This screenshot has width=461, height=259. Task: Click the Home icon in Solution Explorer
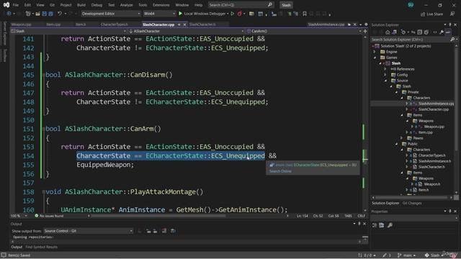(388, 32)
